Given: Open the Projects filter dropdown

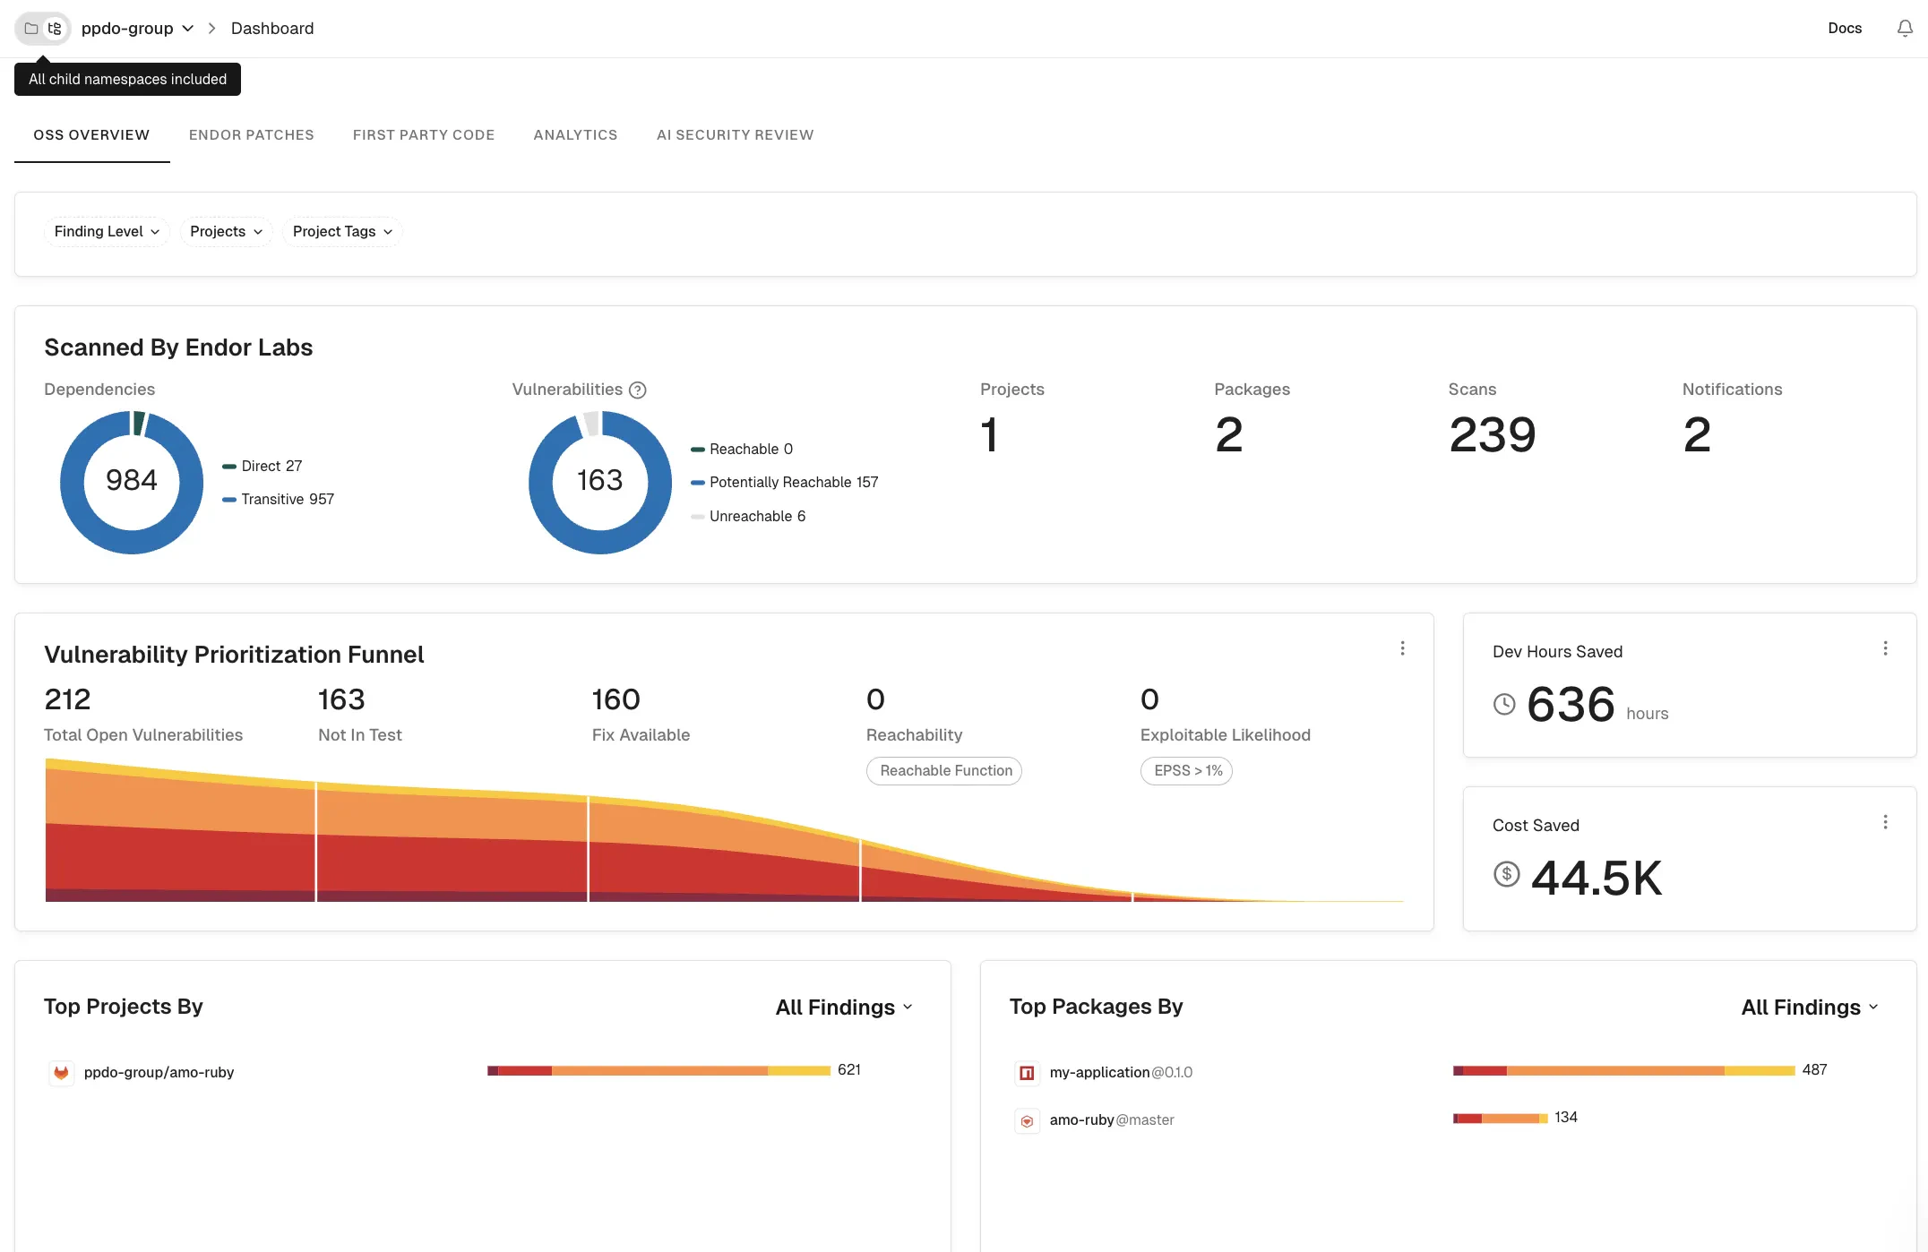Looking at the screenshot, I should coord(226,232).
